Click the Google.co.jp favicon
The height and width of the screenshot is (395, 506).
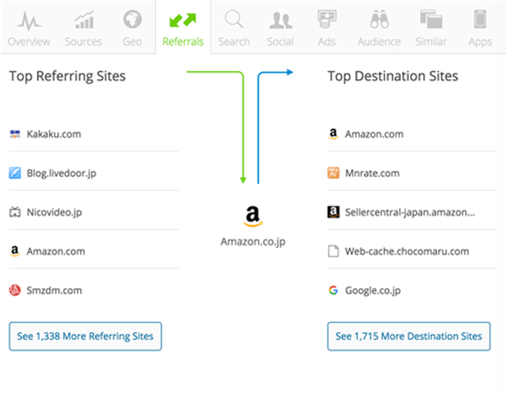tap(333, 290)
